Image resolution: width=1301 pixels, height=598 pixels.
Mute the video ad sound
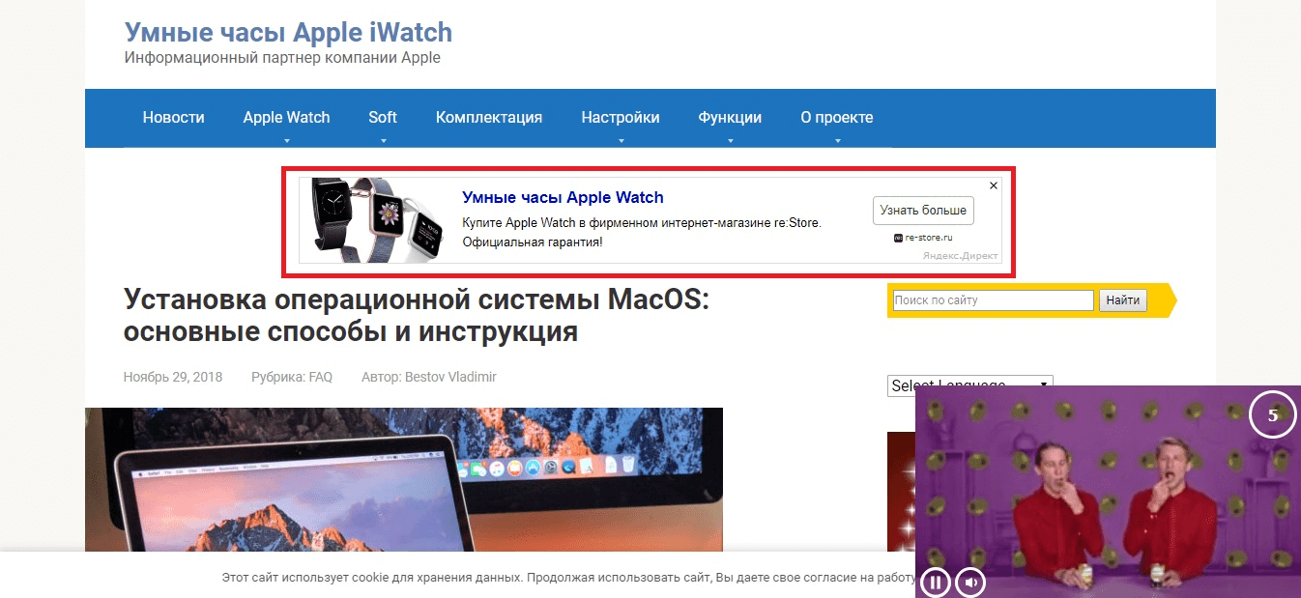tap(970, 583)
